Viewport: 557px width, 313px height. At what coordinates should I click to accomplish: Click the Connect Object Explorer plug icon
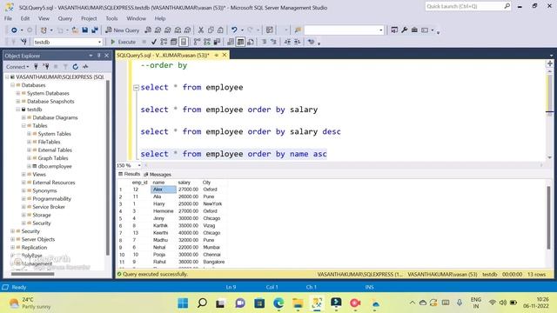36,66
